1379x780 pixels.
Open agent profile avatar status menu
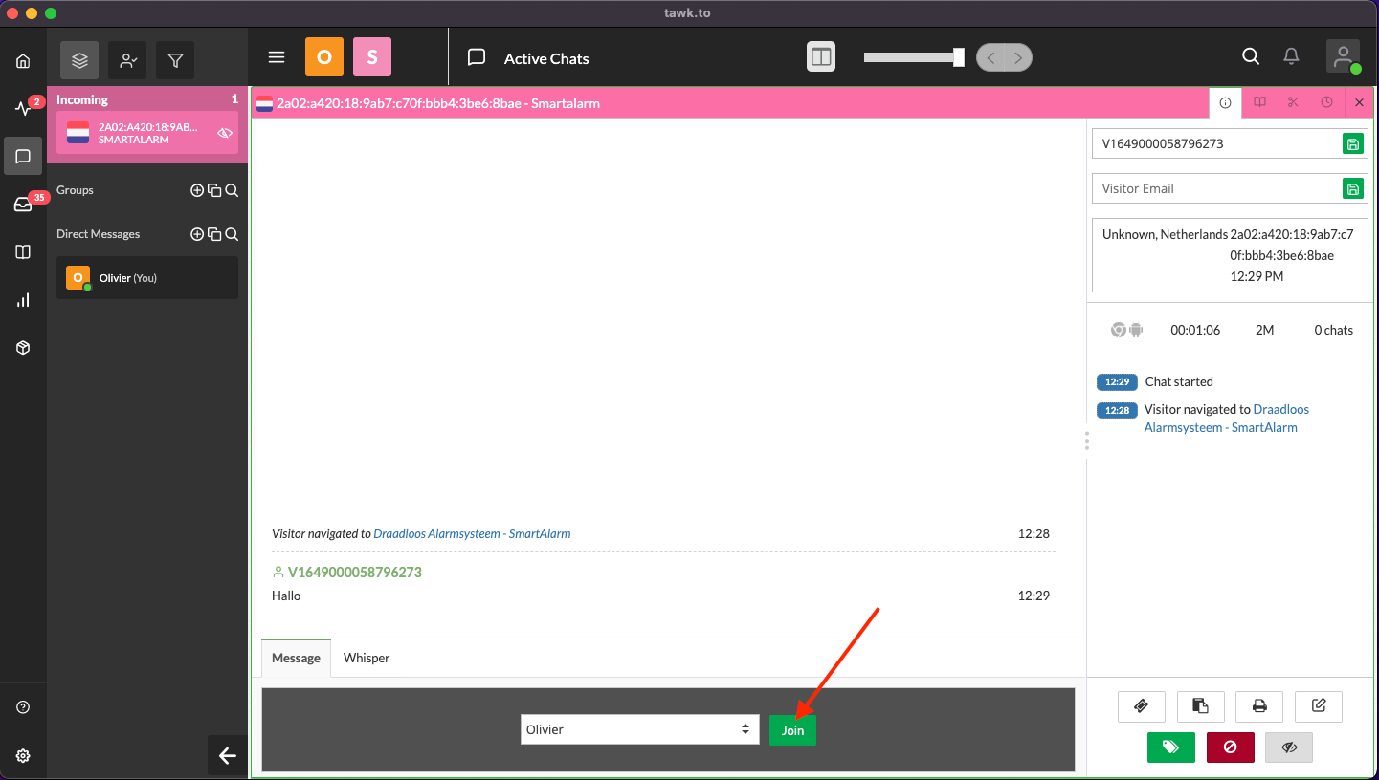pos(1344,56)
